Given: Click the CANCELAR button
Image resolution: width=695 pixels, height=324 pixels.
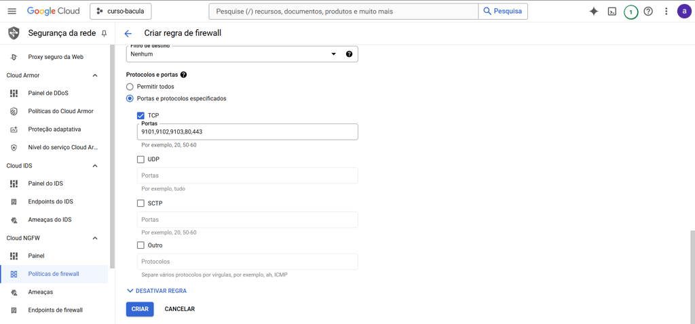Looking at the screenshot, I should pos(180,309).
